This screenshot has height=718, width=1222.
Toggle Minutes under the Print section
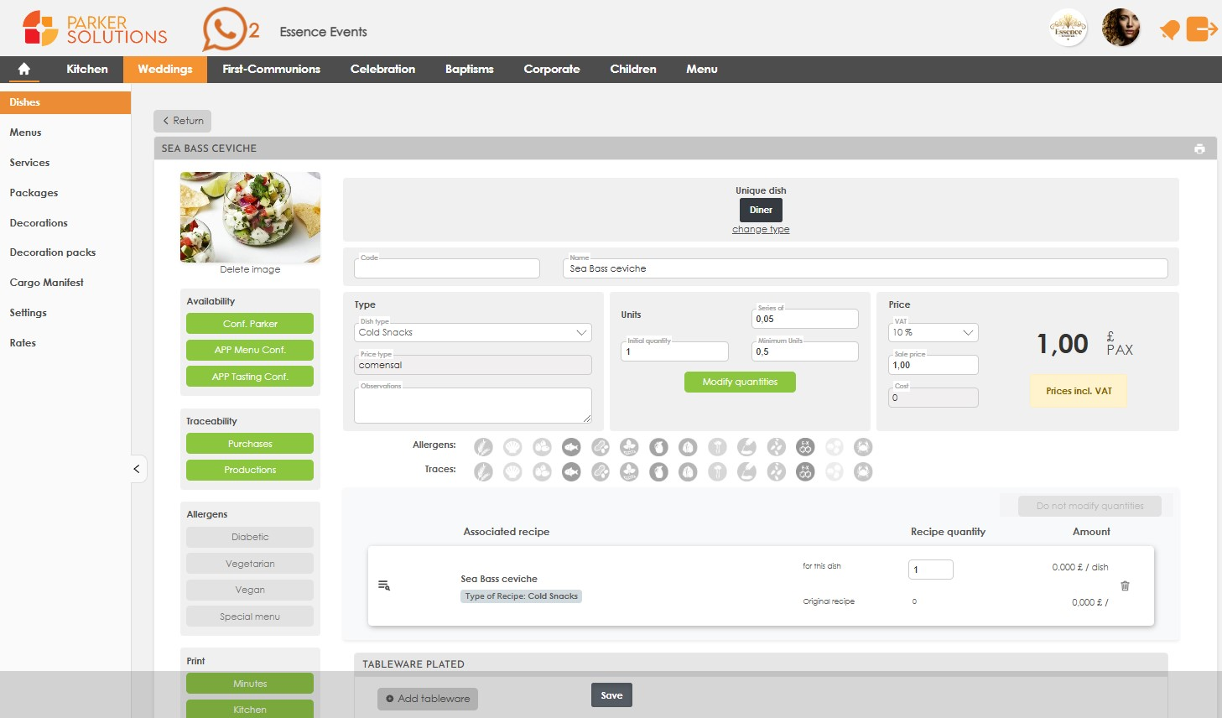(x=249, y=683)
